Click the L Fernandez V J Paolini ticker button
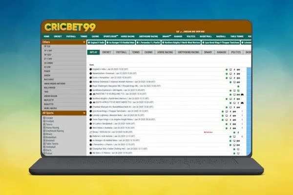Viewport: 293px width, 195px height. coord(148,42)
